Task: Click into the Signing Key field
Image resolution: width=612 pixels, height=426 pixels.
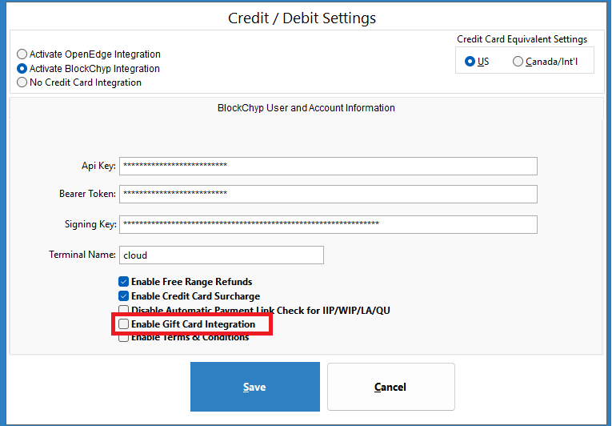Action: point(328,225)
